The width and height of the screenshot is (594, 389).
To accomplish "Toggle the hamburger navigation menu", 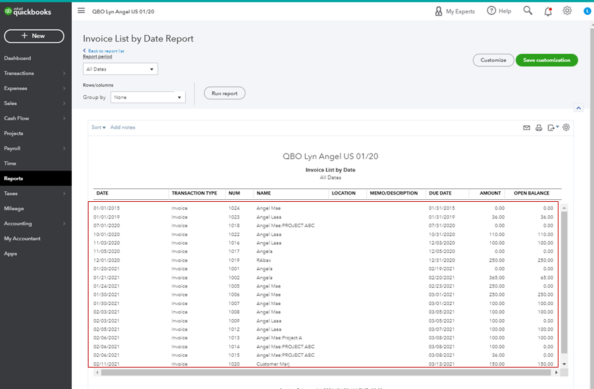I will pos(81,11).
